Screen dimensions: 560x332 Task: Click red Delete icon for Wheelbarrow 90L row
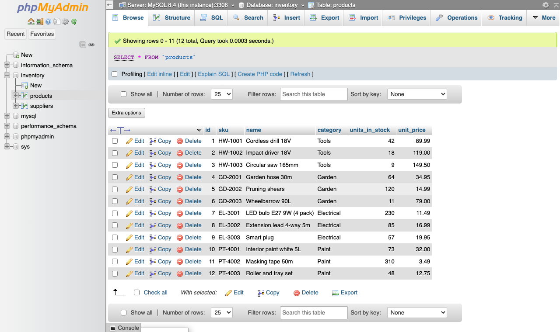coord(180,201)
